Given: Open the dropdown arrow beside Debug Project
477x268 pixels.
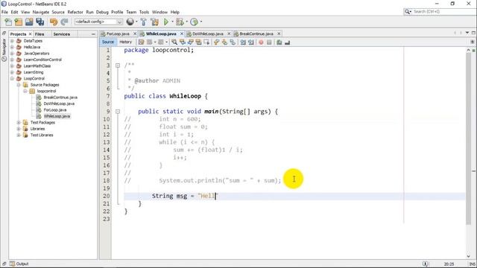Looking at the screenshot, I should [186, 22].
